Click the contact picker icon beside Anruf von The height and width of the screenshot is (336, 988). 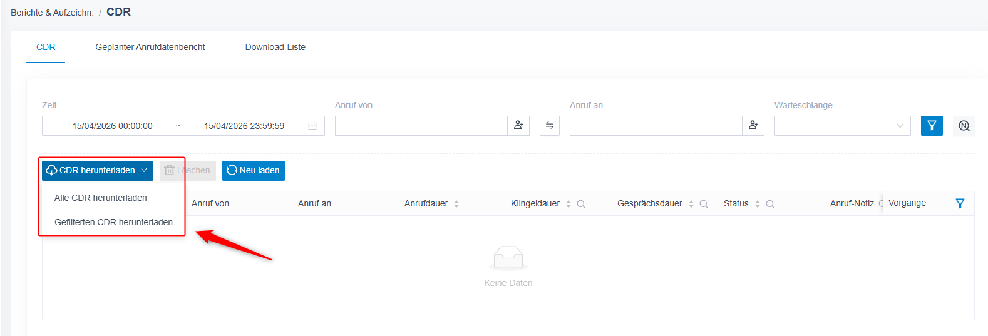coord(518,125)
